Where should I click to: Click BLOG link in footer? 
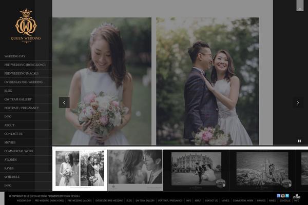(129, 201)
